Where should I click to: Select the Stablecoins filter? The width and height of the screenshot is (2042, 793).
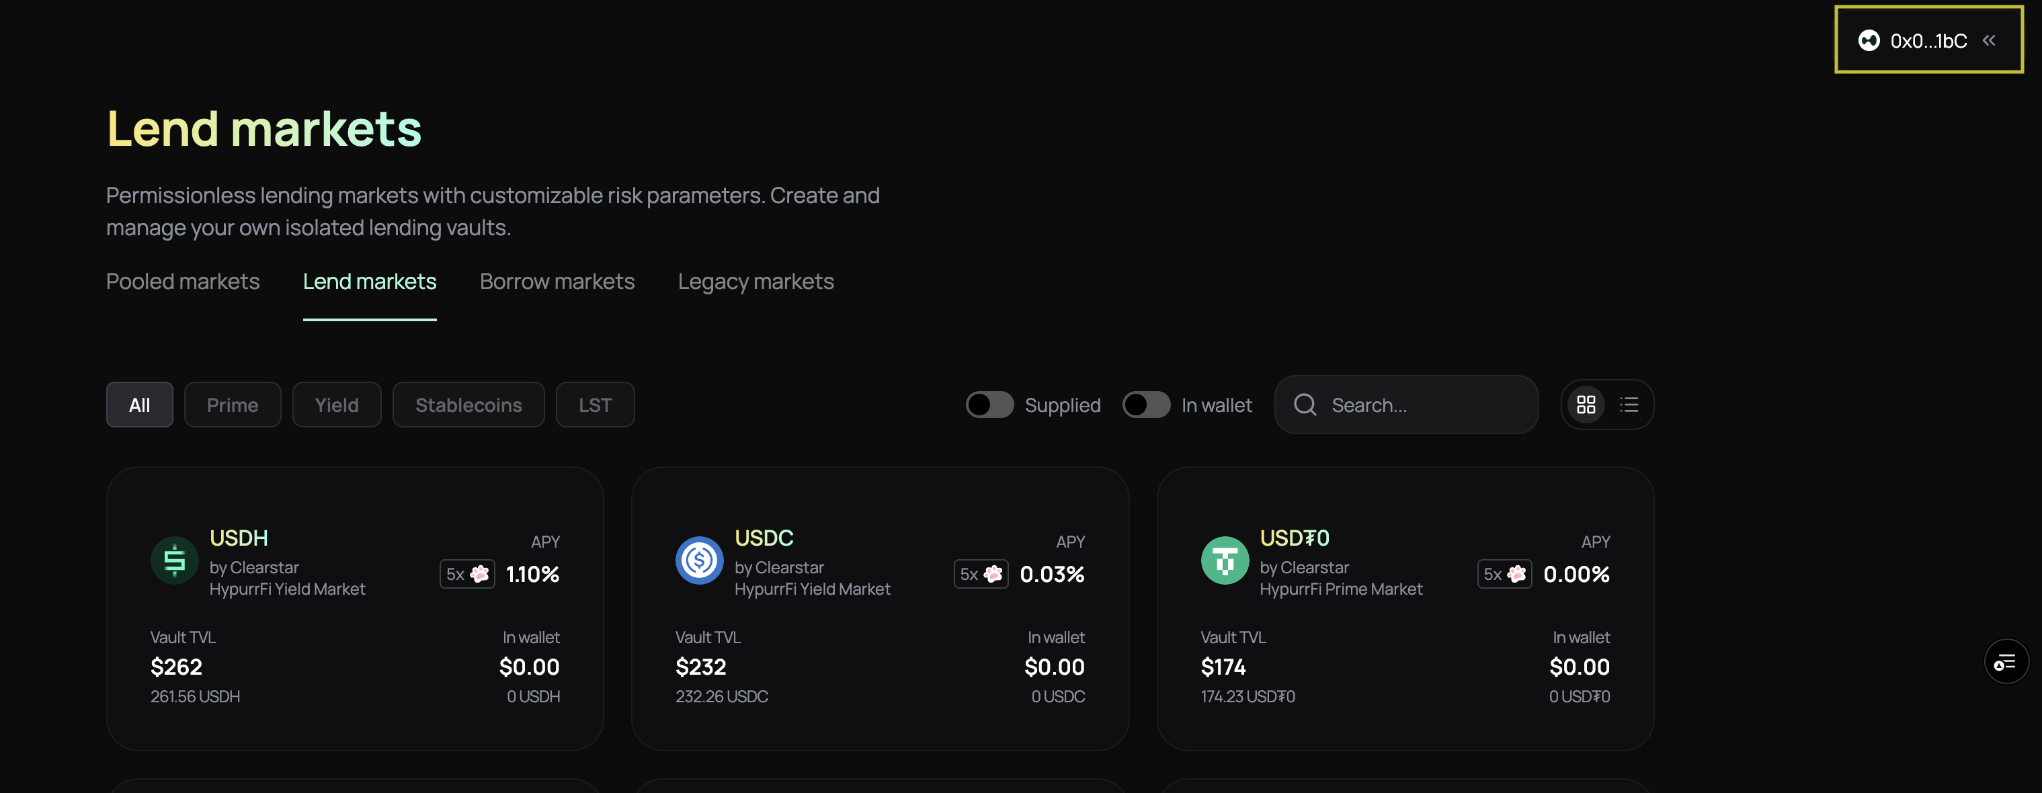[468, 404]
